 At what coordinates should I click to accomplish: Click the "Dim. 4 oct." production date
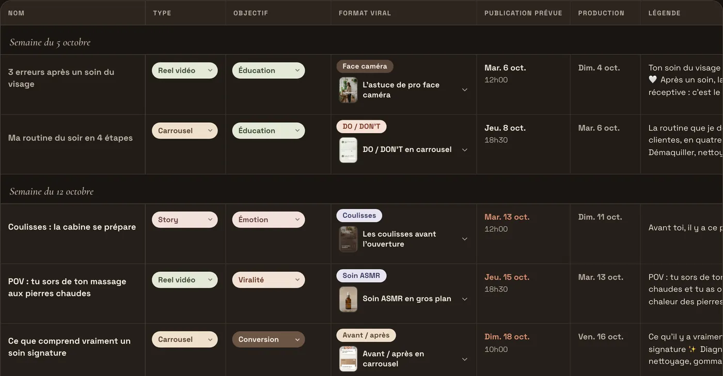599,68
